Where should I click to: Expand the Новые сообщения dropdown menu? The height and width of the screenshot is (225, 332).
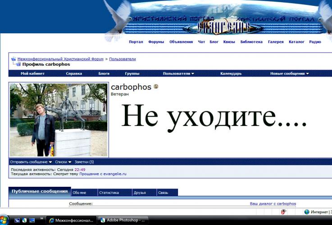(x=289, y=74)
